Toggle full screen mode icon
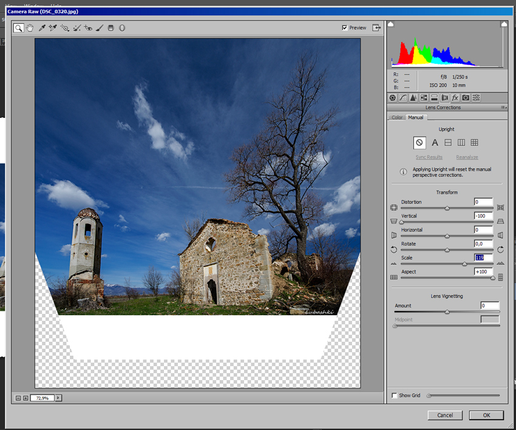This screenshot has width=516, height=430. pyautogui.click(x=376, y=28)
